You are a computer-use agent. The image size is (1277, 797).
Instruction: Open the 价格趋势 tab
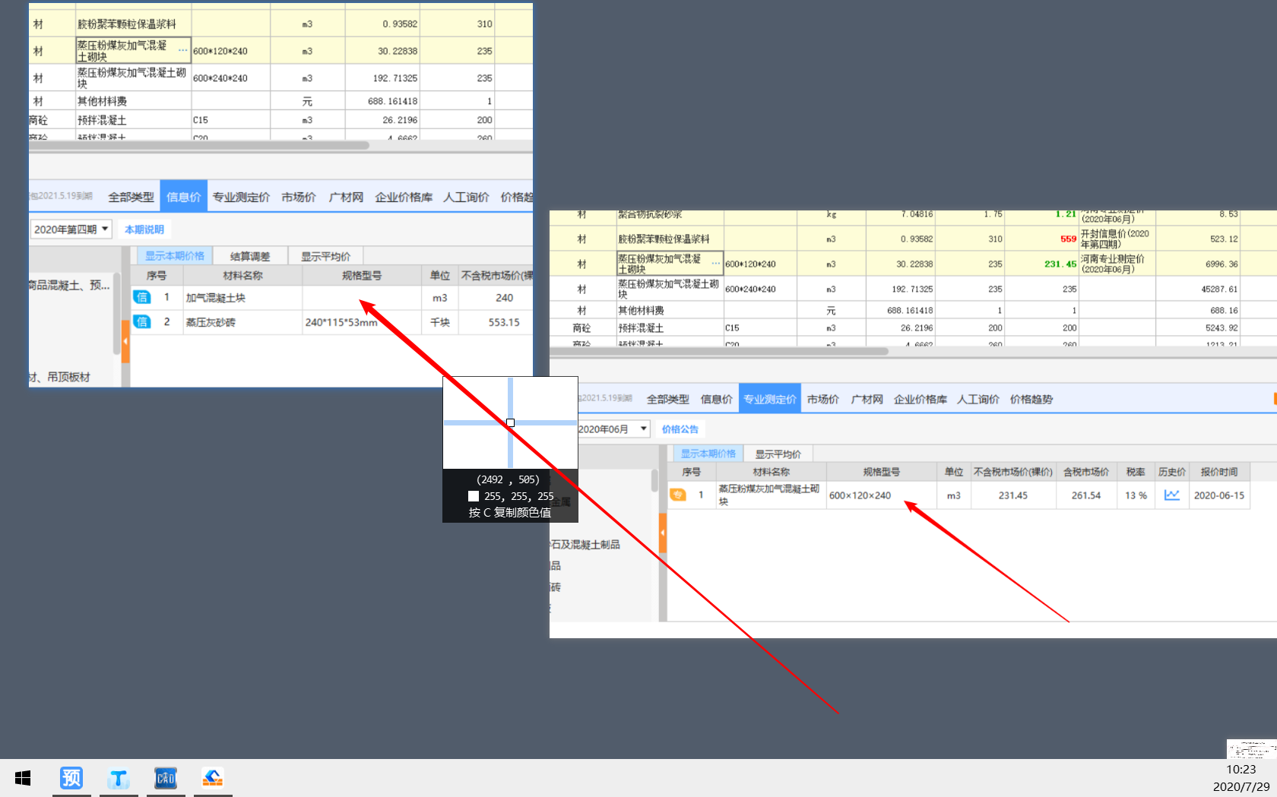click(x=1031, y=400)
